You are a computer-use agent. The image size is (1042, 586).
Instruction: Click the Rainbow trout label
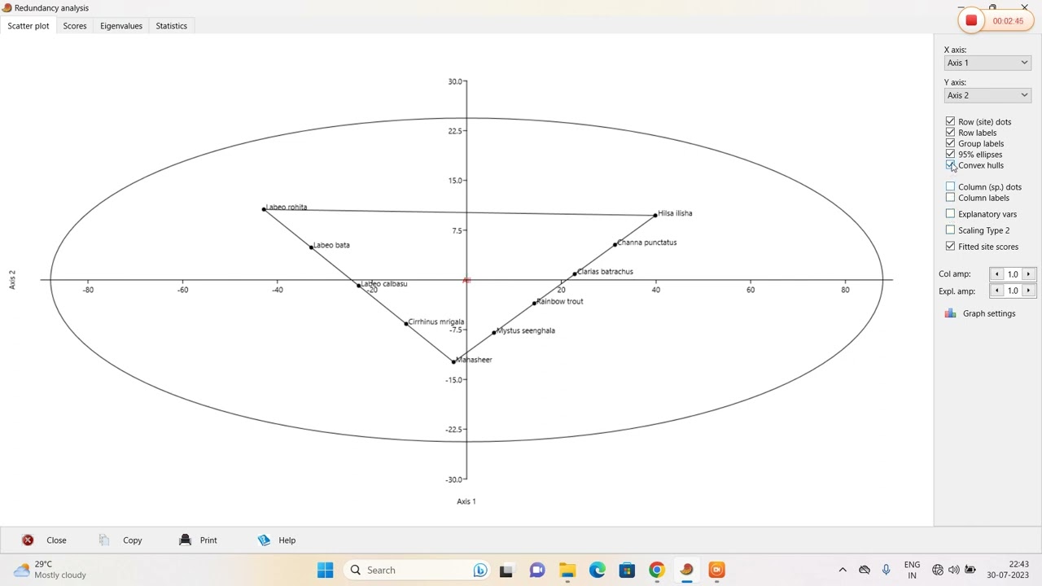pos(560,301)
